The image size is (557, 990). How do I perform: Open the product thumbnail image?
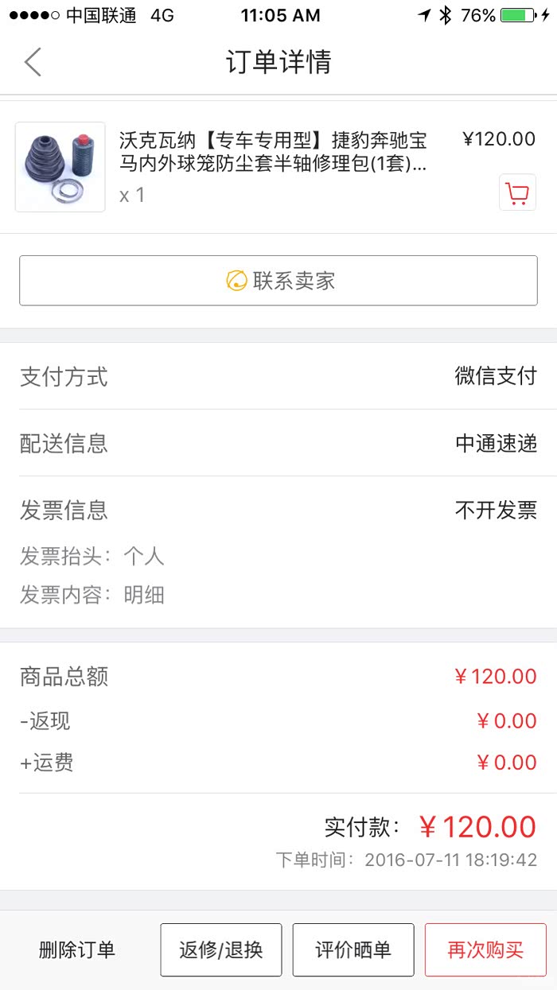(x=60, y=167)
